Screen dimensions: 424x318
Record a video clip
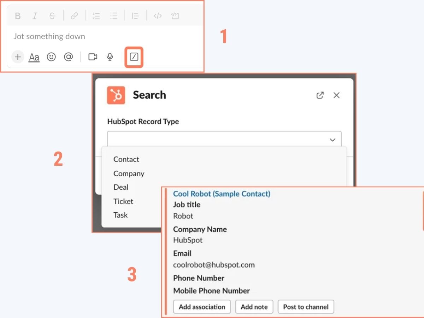pyautogui.click(x=93, y=57)
